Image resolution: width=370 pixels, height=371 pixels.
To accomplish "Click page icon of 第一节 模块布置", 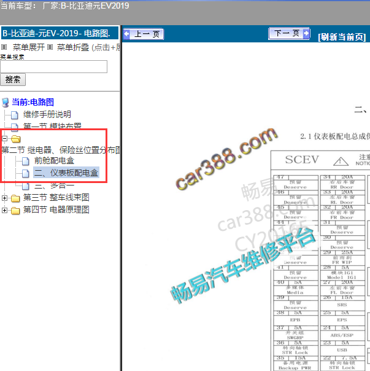I will [15, 127].
